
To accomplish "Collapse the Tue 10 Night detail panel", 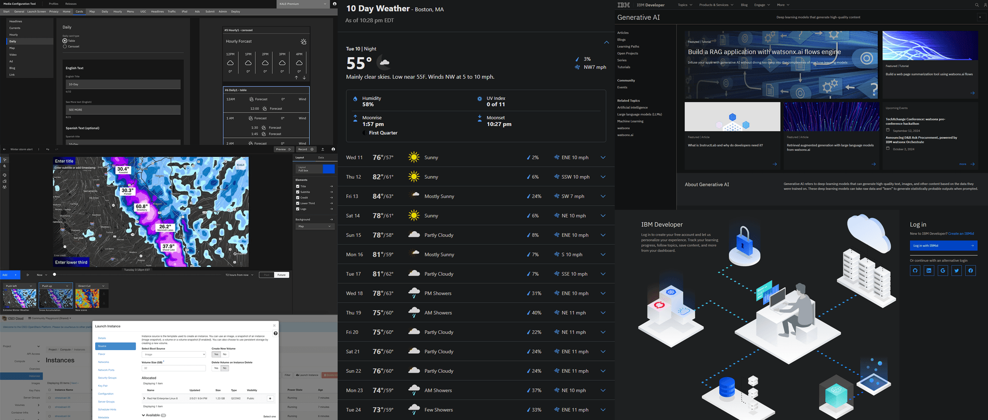I will 606,42.
